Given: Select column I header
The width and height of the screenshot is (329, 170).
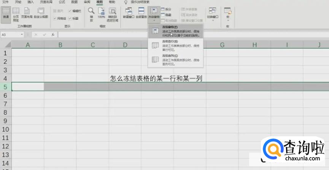Looking at the screenshot, I should click(287, 45).
